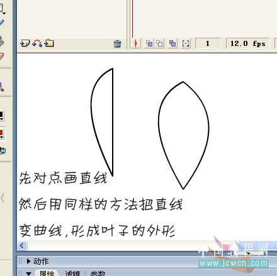The height and width of the screenshot is (276, 277).
Task: Open the Modify Onion Markers menu
Action: pos(186,43)
